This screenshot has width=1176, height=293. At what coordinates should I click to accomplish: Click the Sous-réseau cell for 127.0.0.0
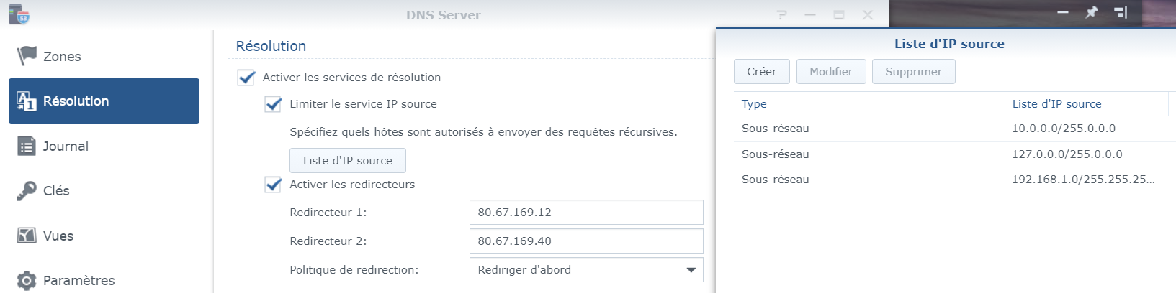(x=776, y=154)
